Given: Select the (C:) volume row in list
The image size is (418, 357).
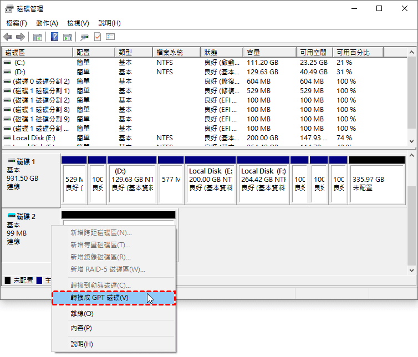Looking at the screenshot, I should click(20, 63).
